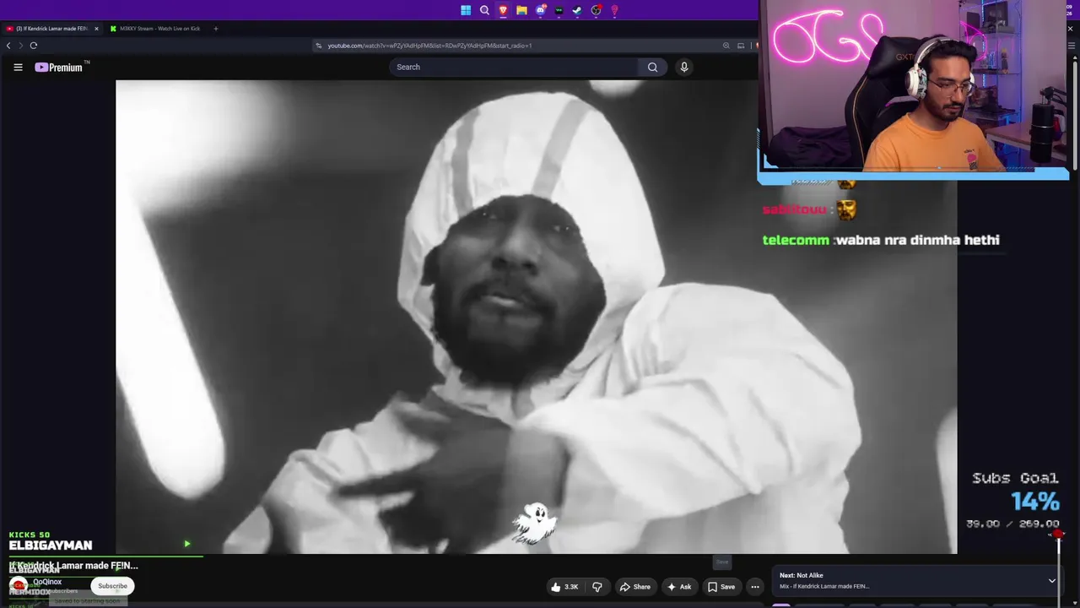Open zoom control in address bar
Viewport: 1080px width, 608px height.
click(x=726, y=46)
